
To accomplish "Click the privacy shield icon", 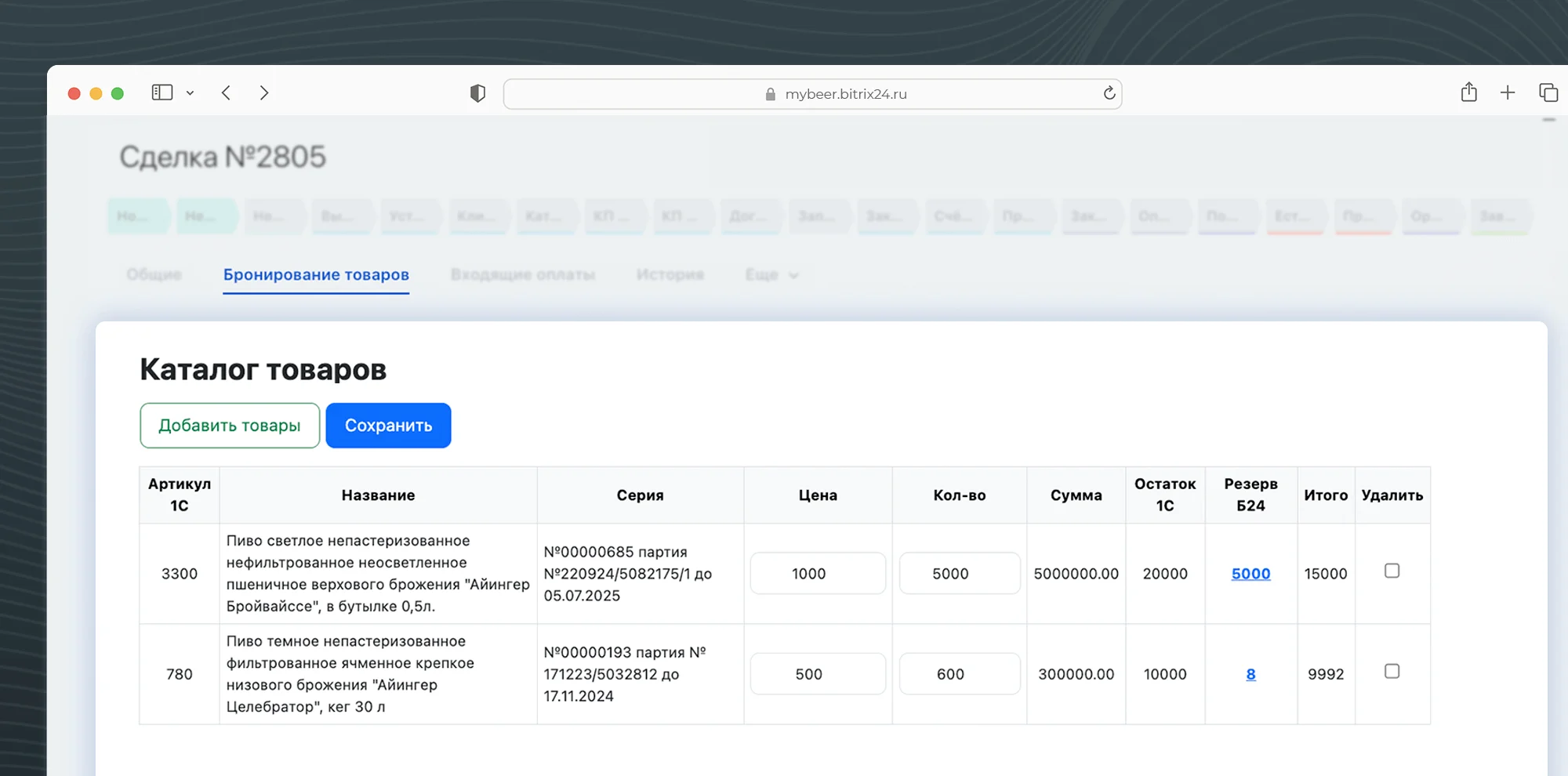I will pos(477,93).
